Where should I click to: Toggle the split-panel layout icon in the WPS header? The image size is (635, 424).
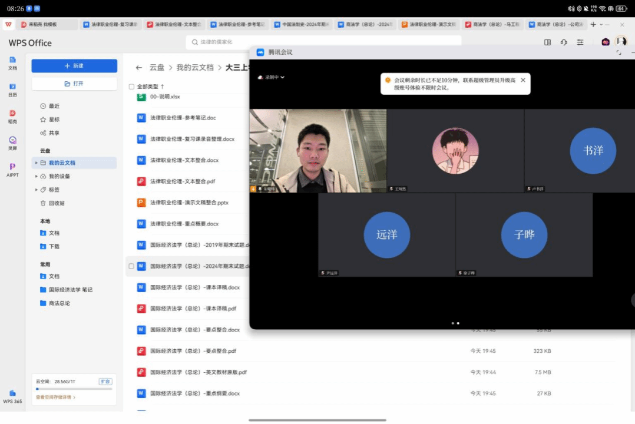coord(548,42)
